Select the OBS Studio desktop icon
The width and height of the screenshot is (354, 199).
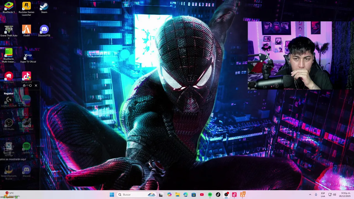[9, 125]
